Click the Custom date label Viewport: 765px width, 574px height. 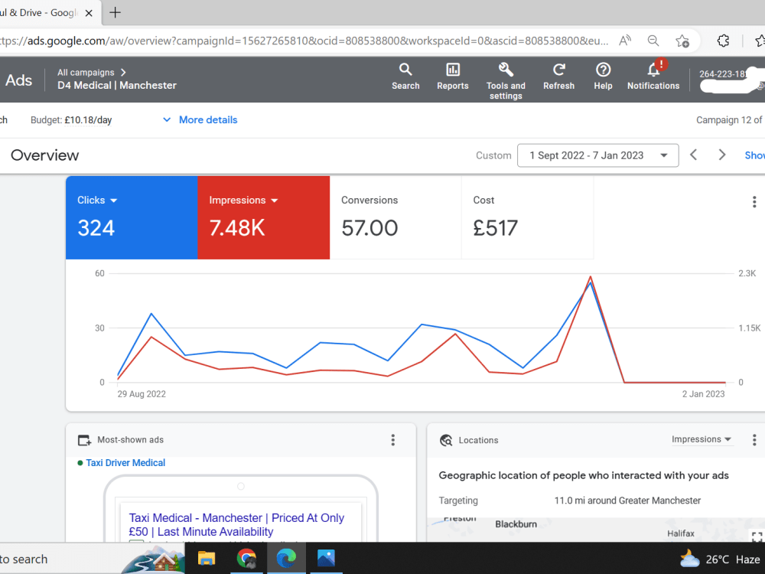493,155
